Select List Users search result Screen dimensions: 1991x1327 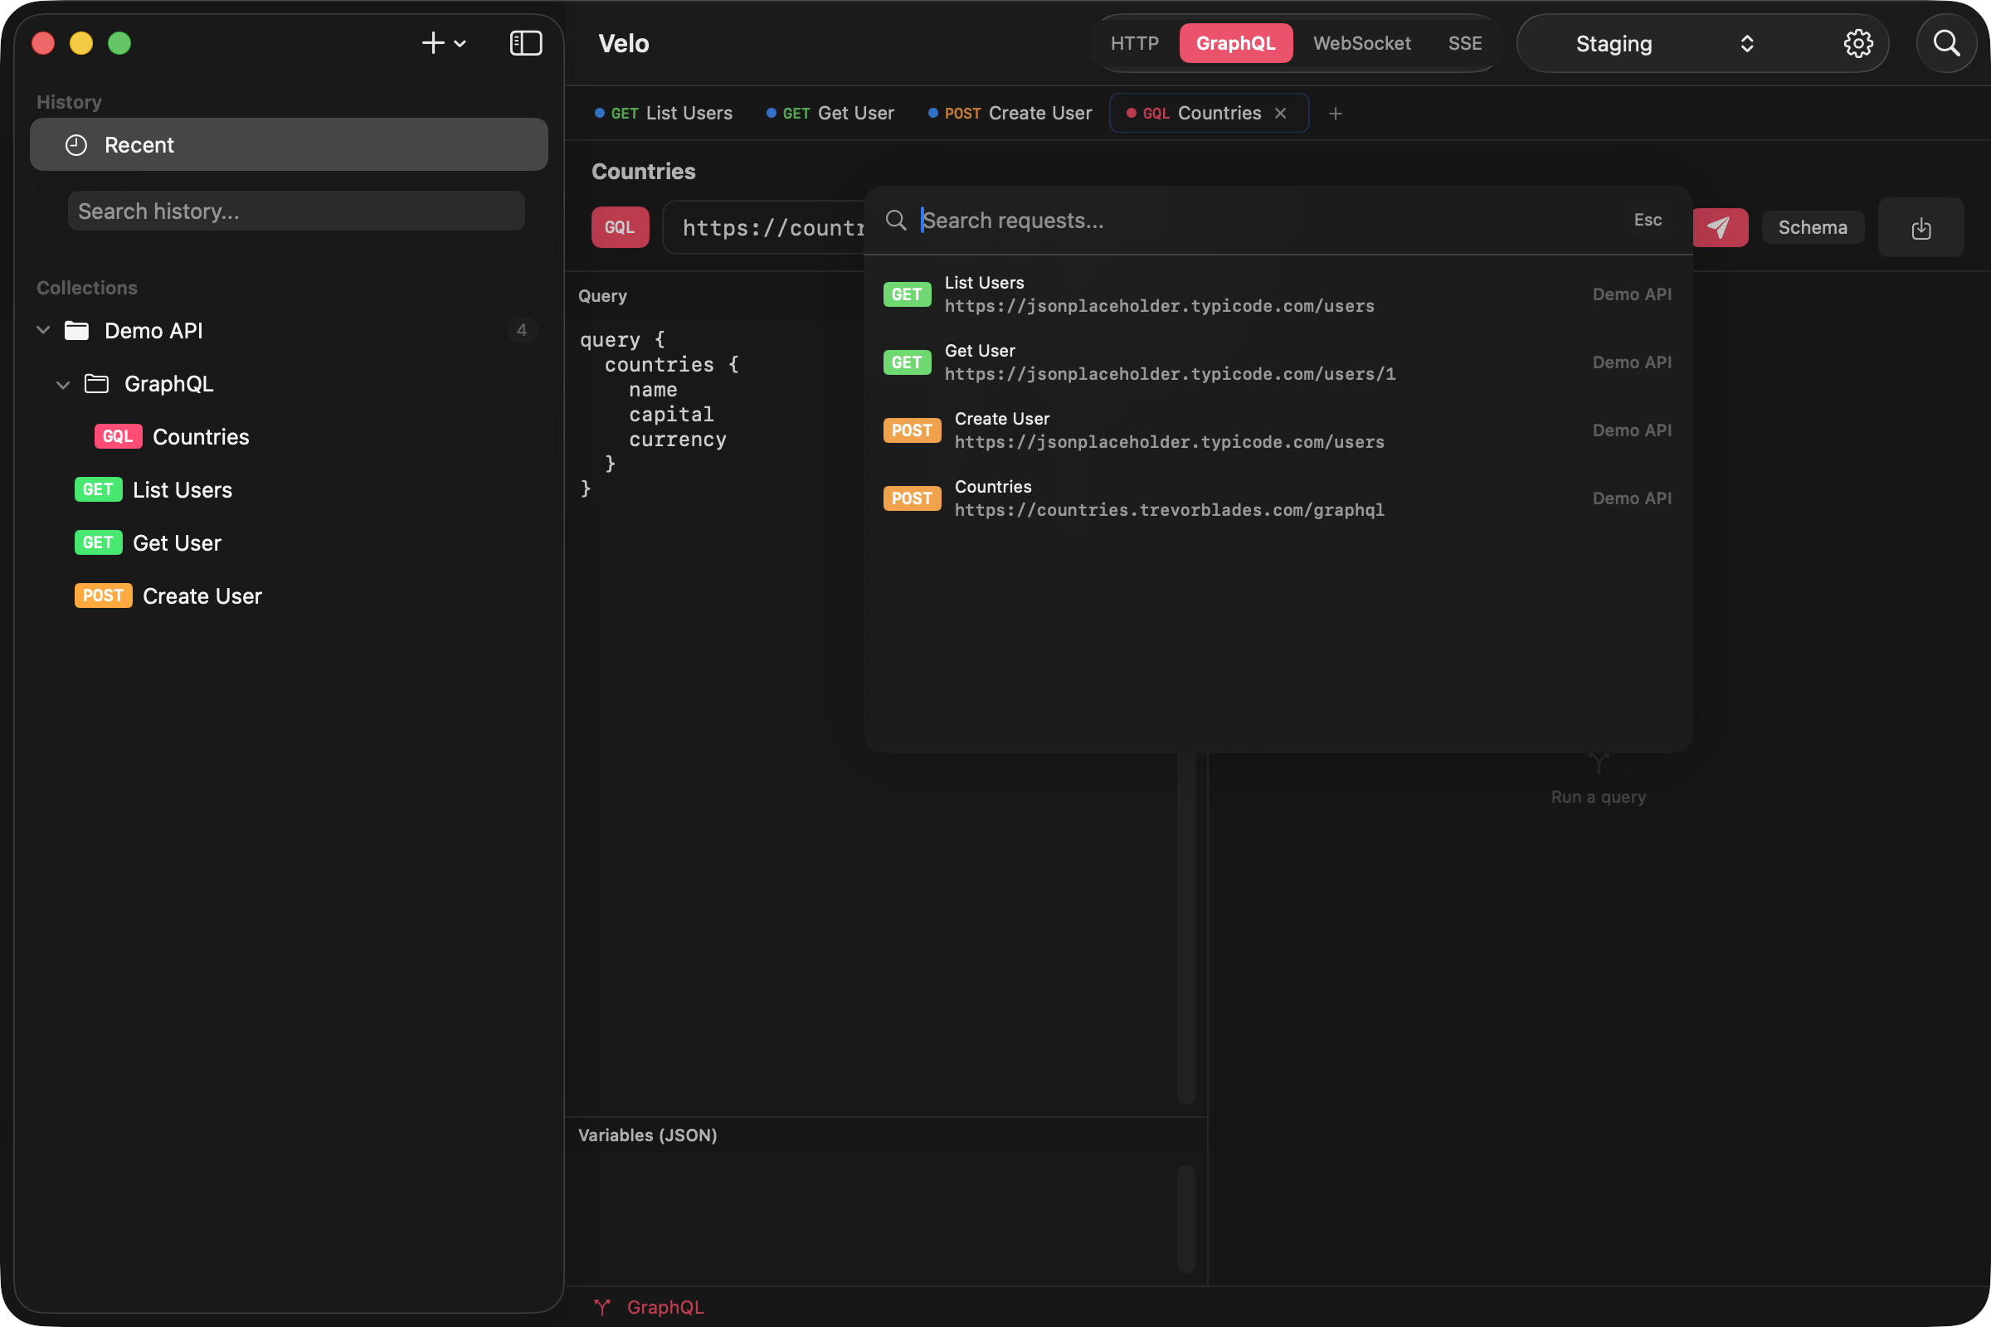[x=1278, y=294]
